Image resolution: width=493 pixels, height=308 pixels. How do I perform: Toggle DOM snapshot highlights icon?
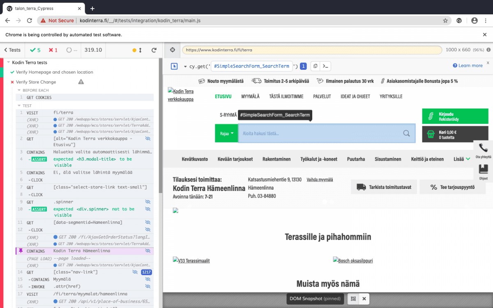pos(353,299)
